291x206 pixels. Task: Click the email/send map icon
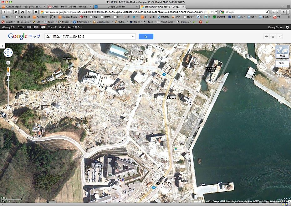(273, 37)
